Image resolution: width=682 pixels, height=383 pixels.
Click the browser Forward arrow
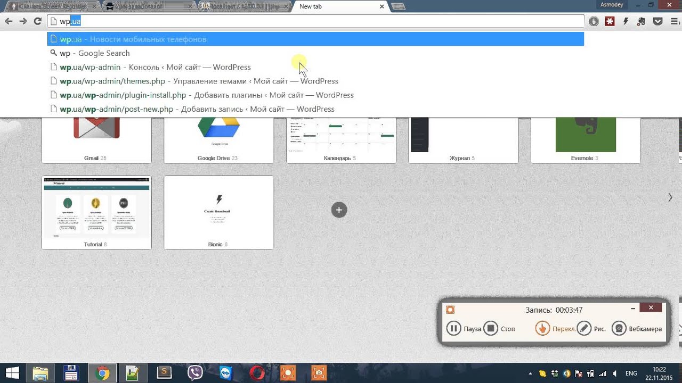tap(23, 21)
